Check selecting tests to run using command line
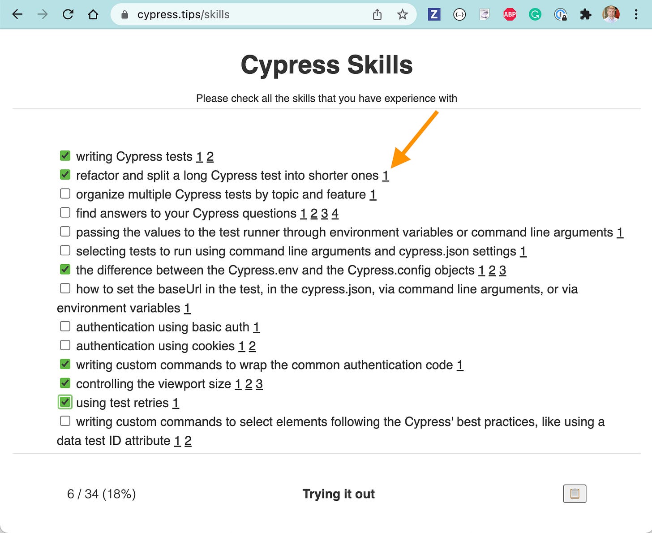This screenshot has height=533, width=652. coord(65,250)
